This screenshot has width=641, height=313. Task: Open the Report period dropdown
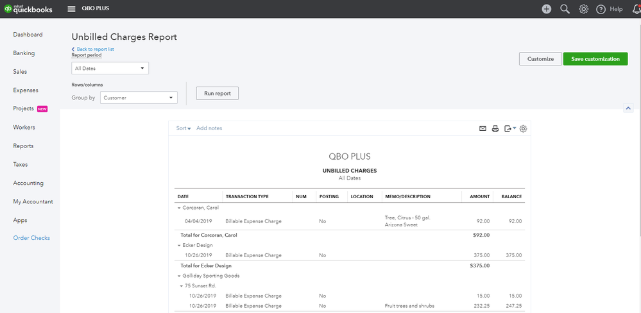tap(110, 68)
